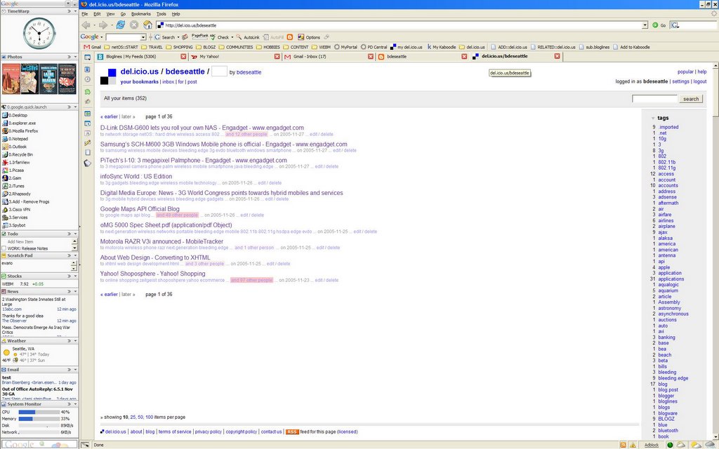Go back with the browser Back arrow
This screenshot has width=719, height=449.
pos(86,25)
